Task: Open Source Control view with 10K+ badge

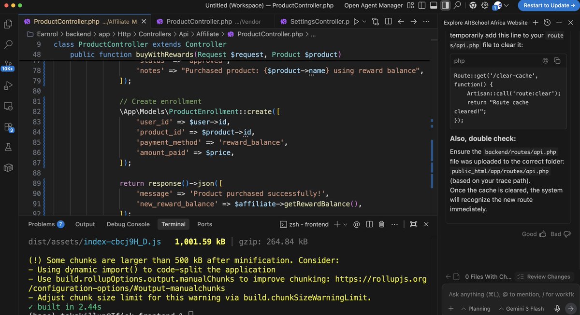Action: (8, 65)
